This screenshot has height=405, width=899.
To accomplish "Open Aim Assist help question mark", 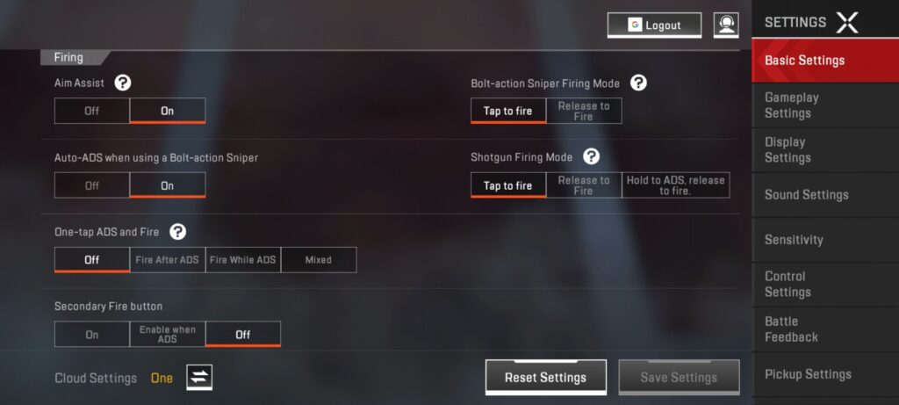I will [123, 83].
